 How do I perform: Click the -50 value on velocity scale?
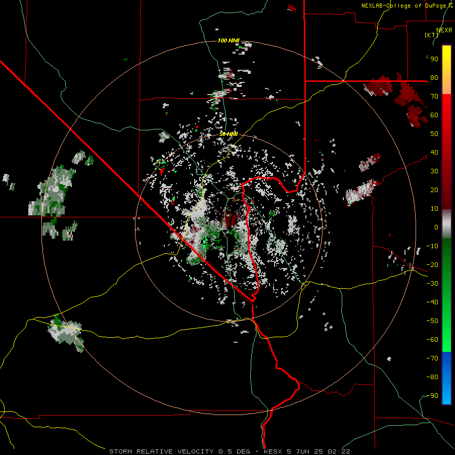pos(432,321)
